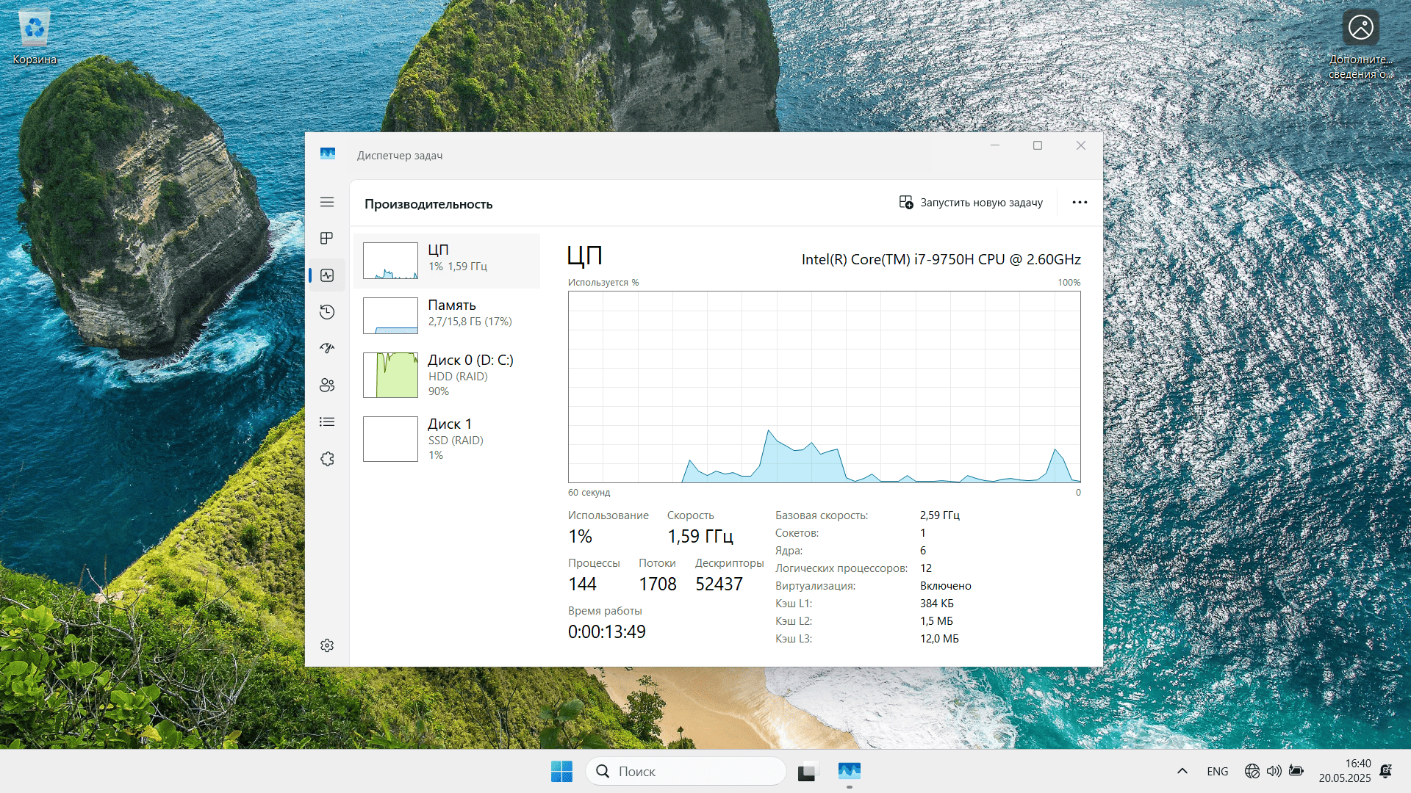Click the 'Использование' 1% value
Screen dimensions: 1411x793
(580, 537)
